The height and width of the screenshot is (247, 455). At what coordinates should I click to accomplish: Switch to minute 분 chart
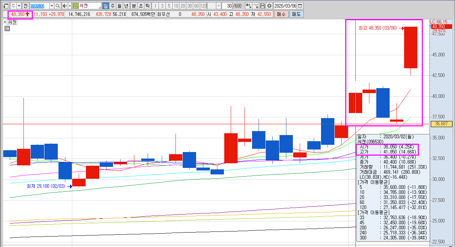(134, 6)
